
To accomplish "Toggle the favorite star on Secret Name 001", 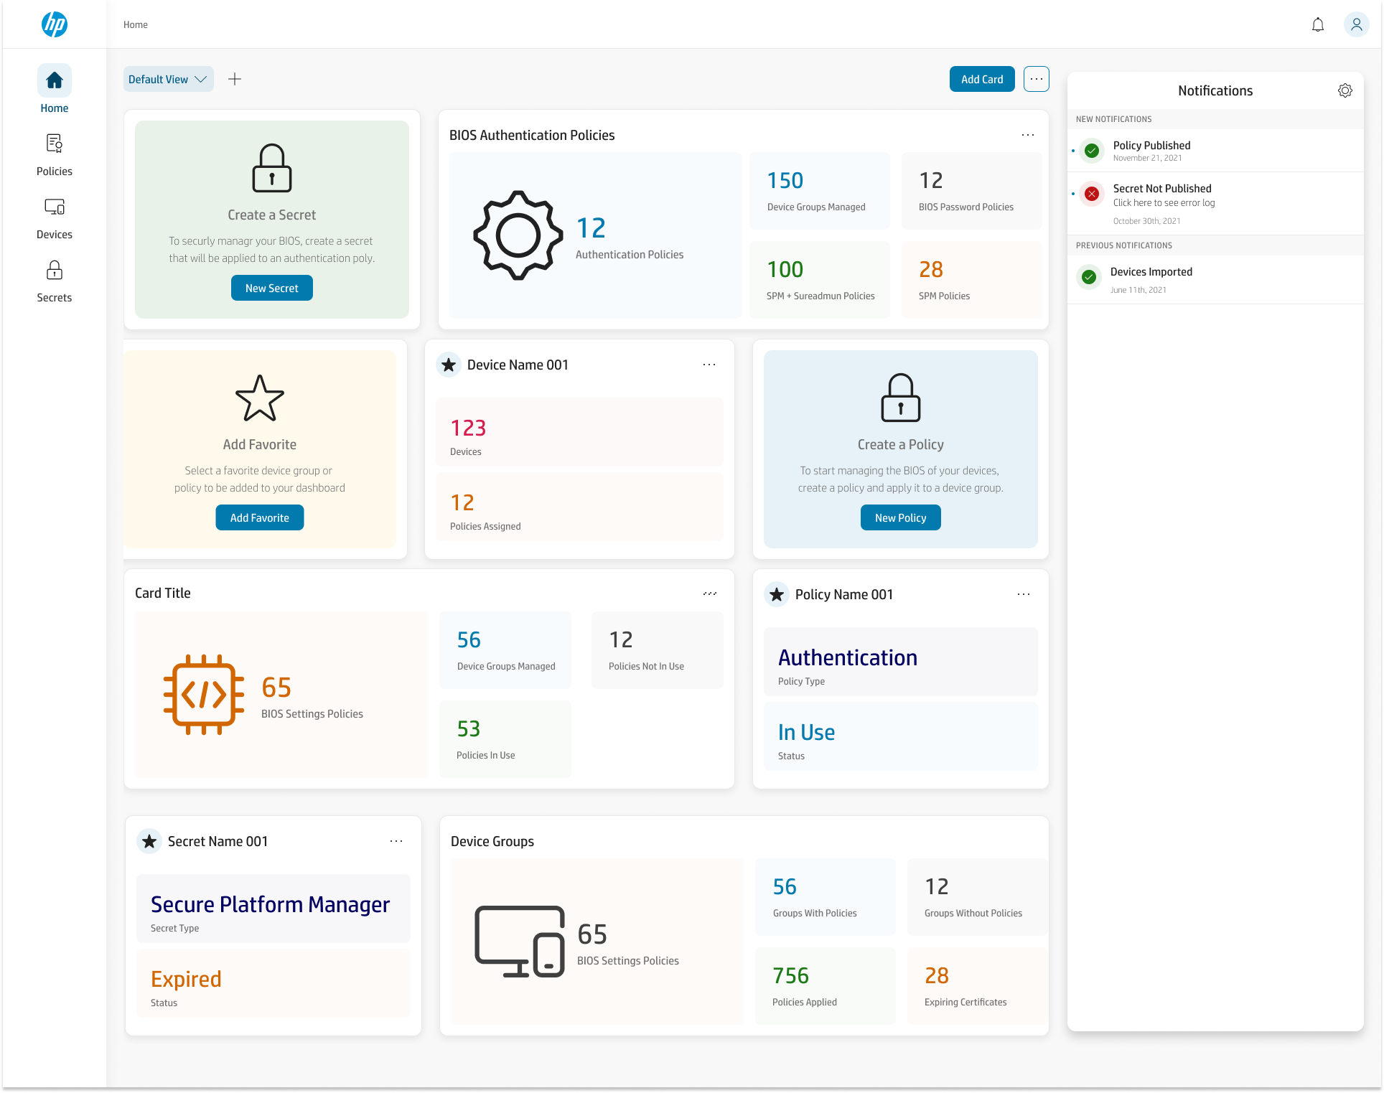I will (x=149, y=841).
